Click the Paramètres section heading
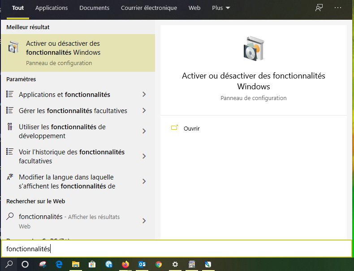Screen dimensions: 354x271 21,79
